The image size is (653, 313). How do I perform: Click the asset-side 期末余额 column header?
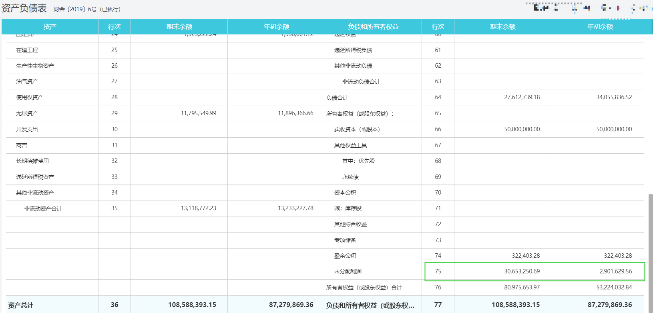click(179, 27)
